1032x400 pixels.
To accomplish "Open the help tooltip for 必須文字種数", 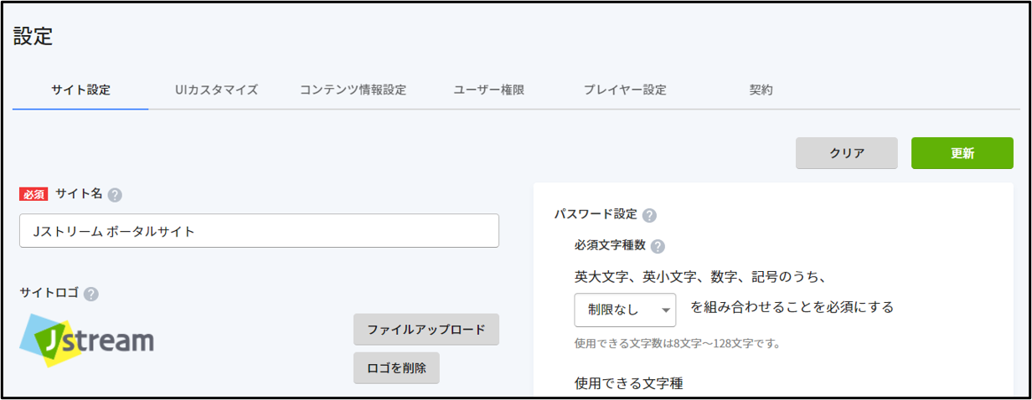I will (x=658, y=247).
